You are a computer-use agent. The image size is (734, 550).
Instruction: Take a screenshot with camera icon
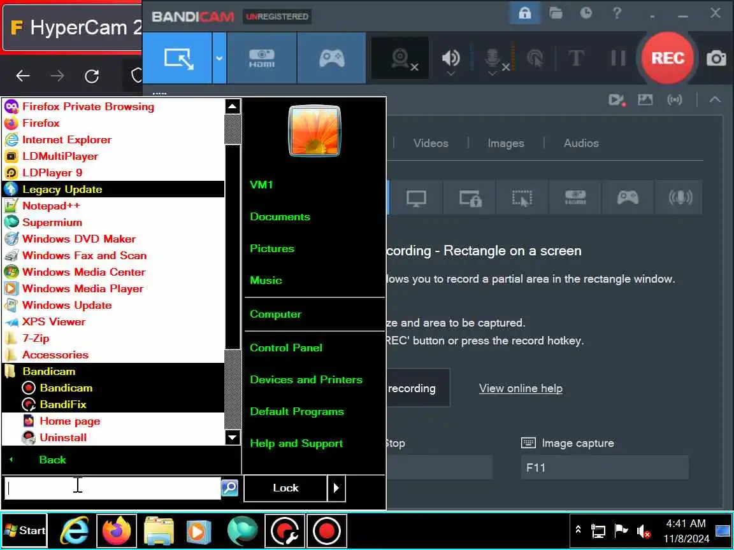[x=716, y=59]
